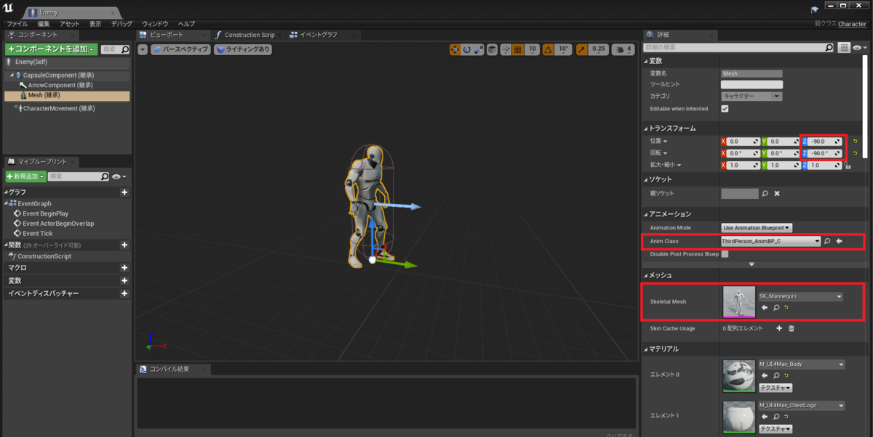Add new graph with plus icon
873x437 pixels.
pyautogui.click(x=124, y=192)
